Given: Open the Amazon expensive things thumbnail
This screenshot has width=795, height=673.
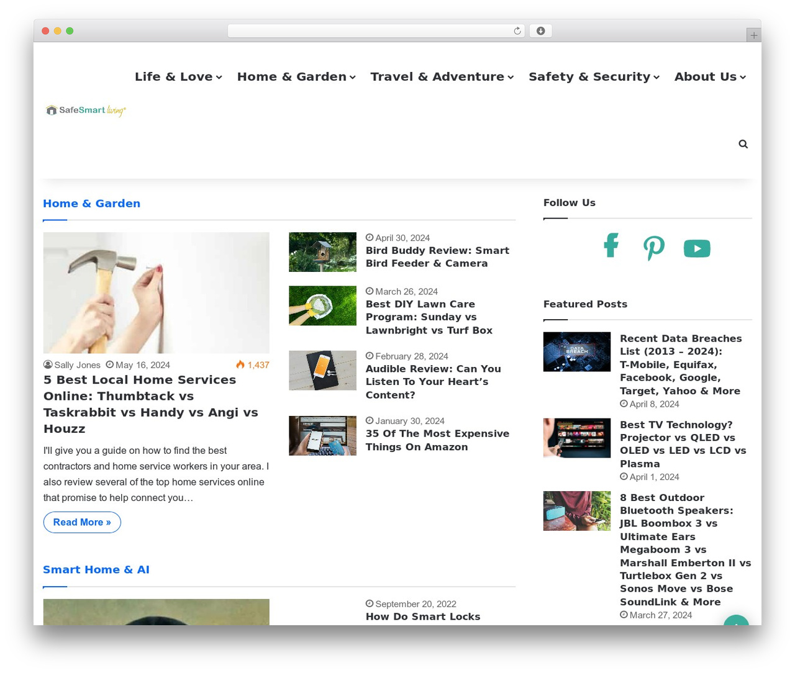Looking at the screenshot, I should point(323,436).
